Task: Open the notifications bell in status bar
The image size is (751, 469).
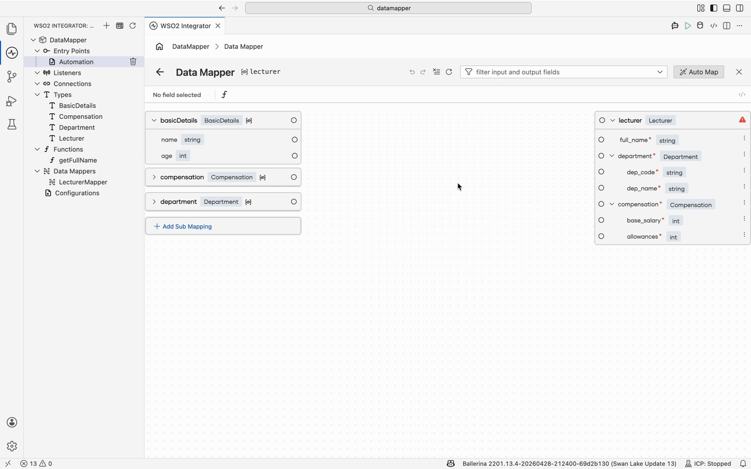Action: point(742,463)
